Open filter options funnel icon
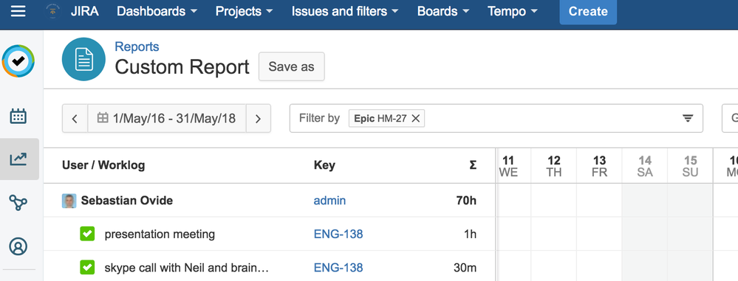Screen dimensions: 738x281 click(688, 119)
